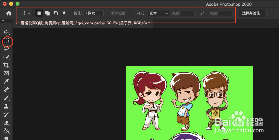279x140 pixels.
Task: Select the Crop tool
Action: click(x=6, y=65)
